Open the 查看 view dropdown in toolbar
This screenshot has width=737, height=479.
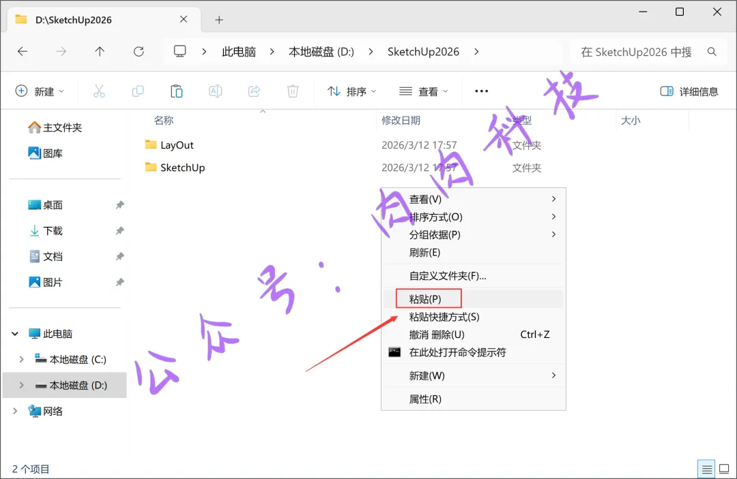(x=423, y=91)
